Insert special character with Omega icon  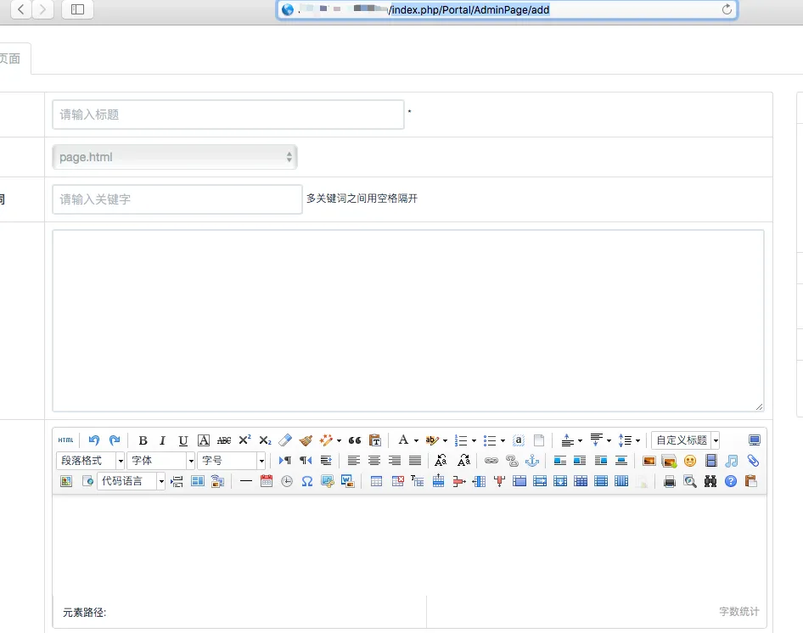[x=307, y=481]
